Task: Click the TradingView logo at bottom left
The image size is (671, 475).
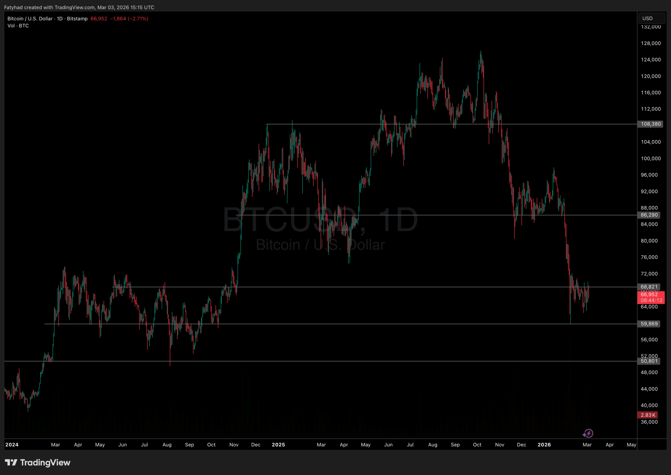Action: click(38, 462)
